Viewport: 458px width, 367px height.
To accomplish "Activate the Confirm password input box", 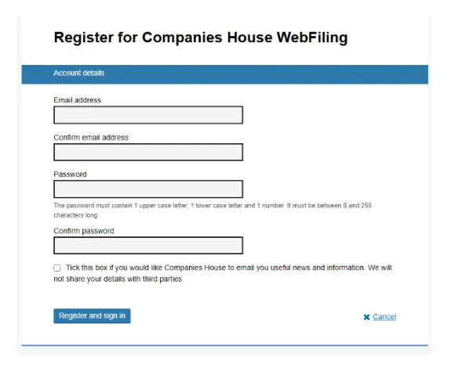I will (x=148, y=246).
